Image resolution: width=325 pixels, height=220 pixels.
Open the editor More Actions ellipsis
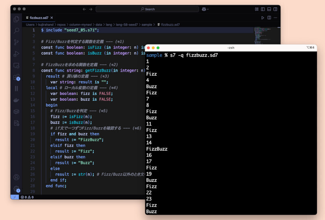(275, 18)
